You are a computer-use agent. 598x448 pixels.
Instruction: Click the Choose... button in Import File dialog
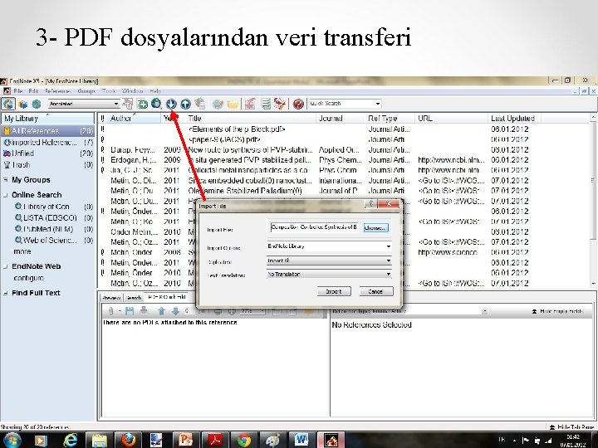pyautogui.click(x=375, y=228)
